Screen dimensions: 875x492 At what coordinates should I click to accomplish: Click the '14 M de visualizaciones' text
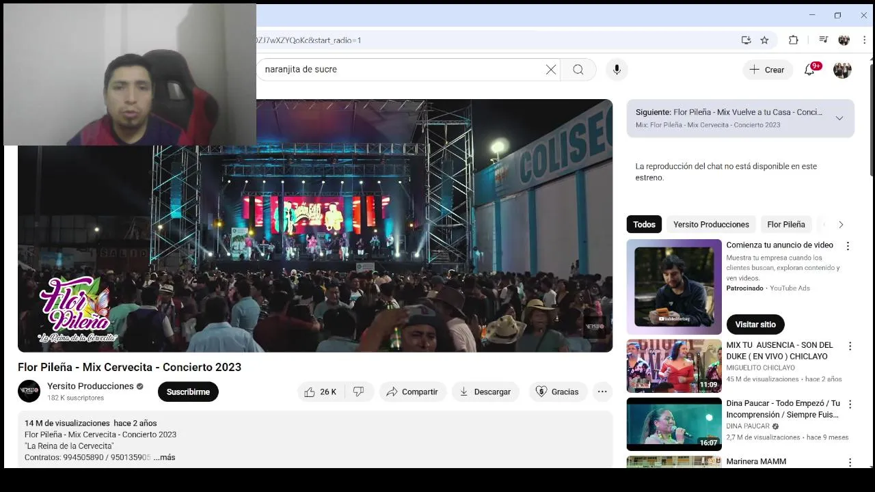(67, 423)
